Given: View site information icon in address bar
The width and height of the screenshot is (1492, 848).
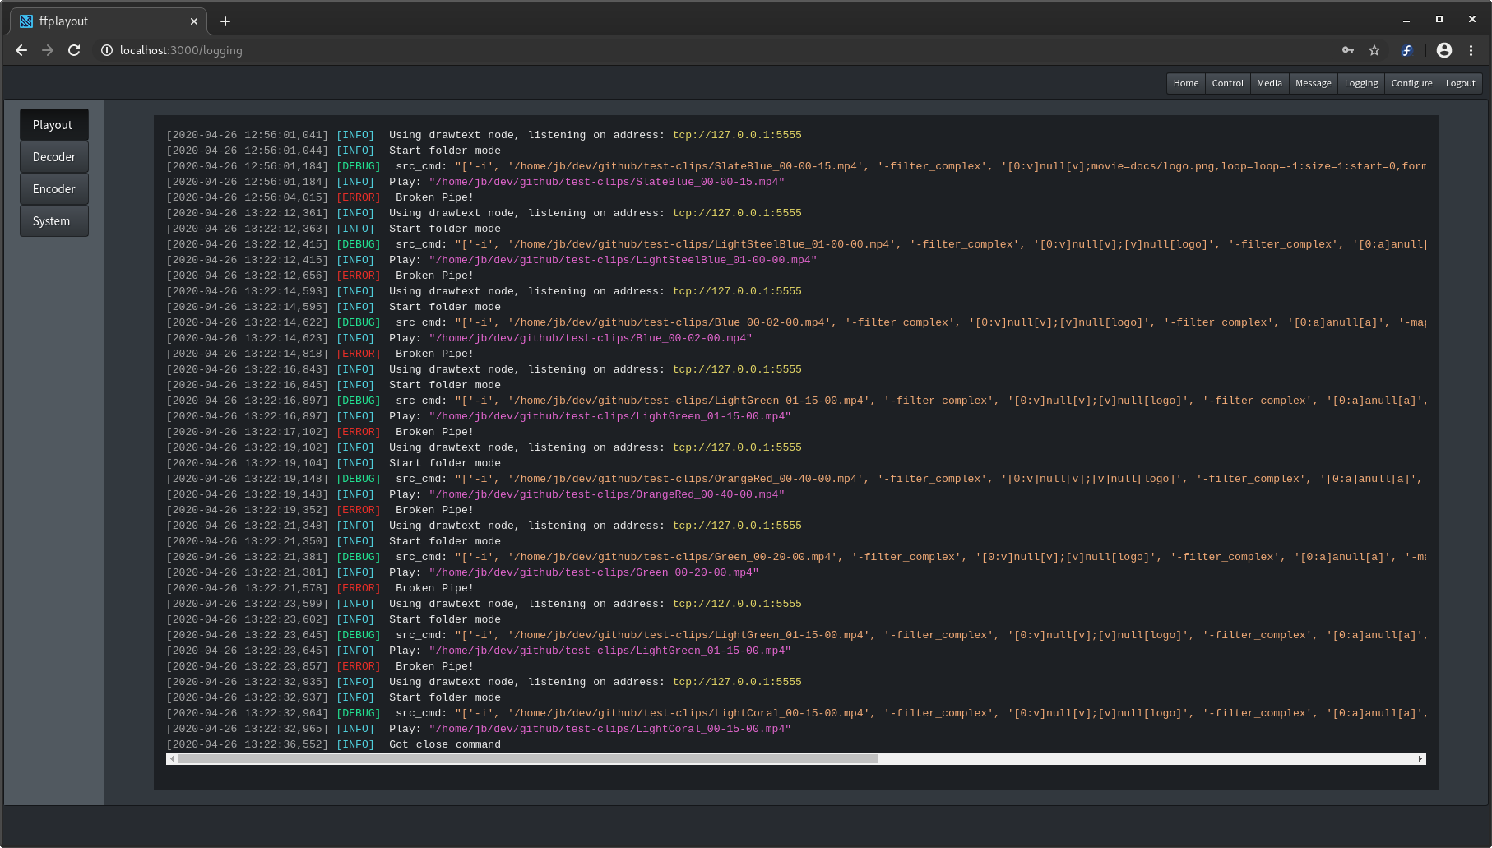Looking at the screenshot, I should [106, 50].
